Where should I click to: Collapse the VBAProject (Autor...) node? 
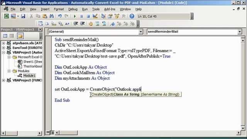[x=3, y=53]
